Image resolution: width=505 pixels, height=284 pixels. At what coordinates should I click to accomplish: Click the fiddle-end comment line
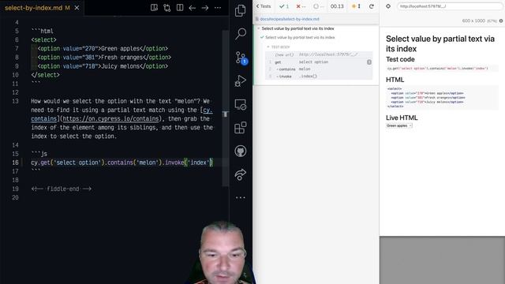[x=62, y=189]
